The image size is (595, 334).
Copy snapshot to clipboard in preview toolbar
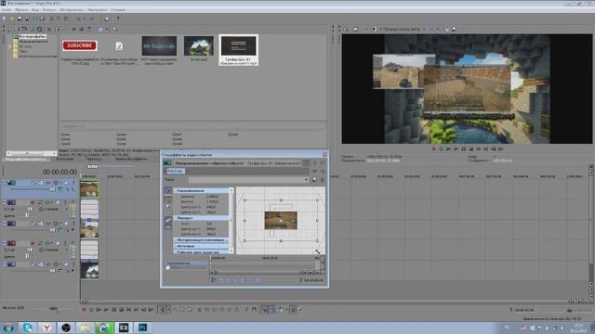[x=446, y=29]
